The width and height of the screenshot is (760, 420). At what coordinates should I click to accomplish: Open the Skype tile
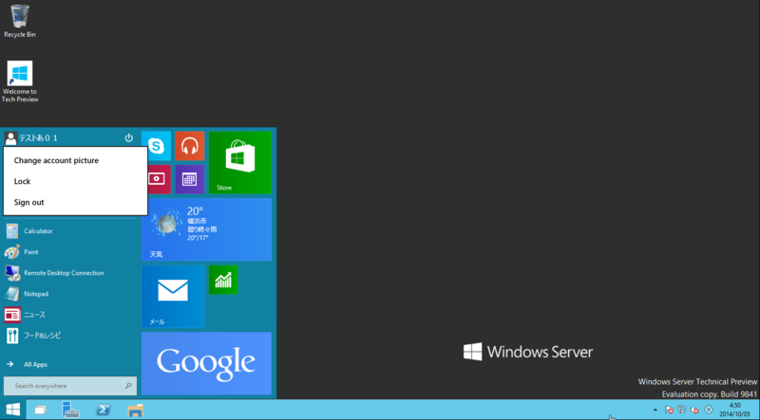[x=156, y=146]
